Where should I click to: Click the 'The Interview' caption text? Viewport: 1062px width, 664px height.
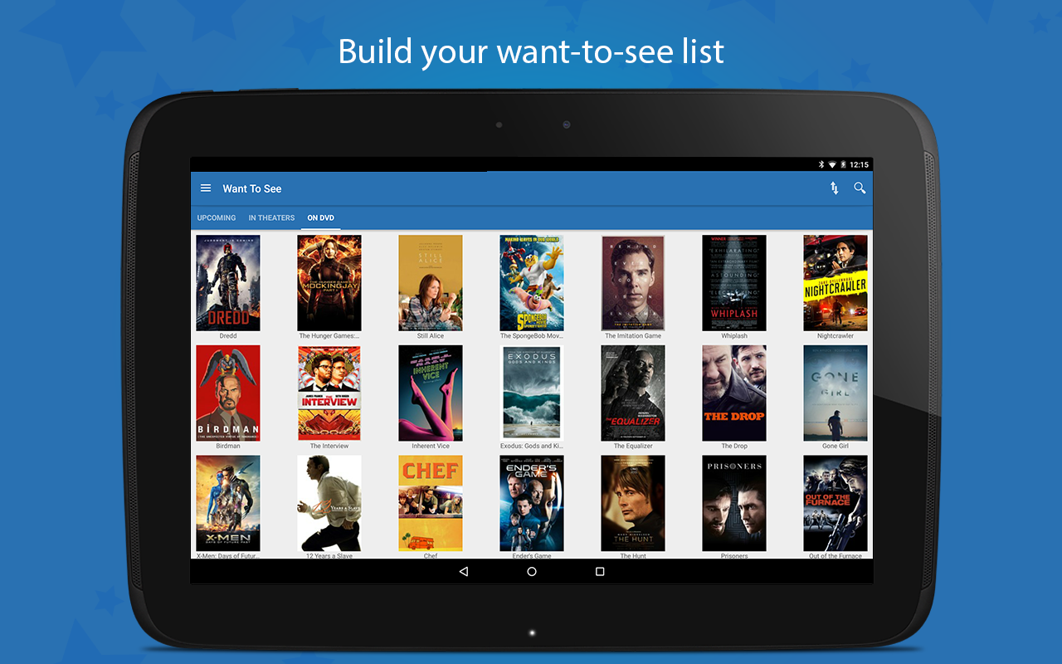tap(329, 446)
